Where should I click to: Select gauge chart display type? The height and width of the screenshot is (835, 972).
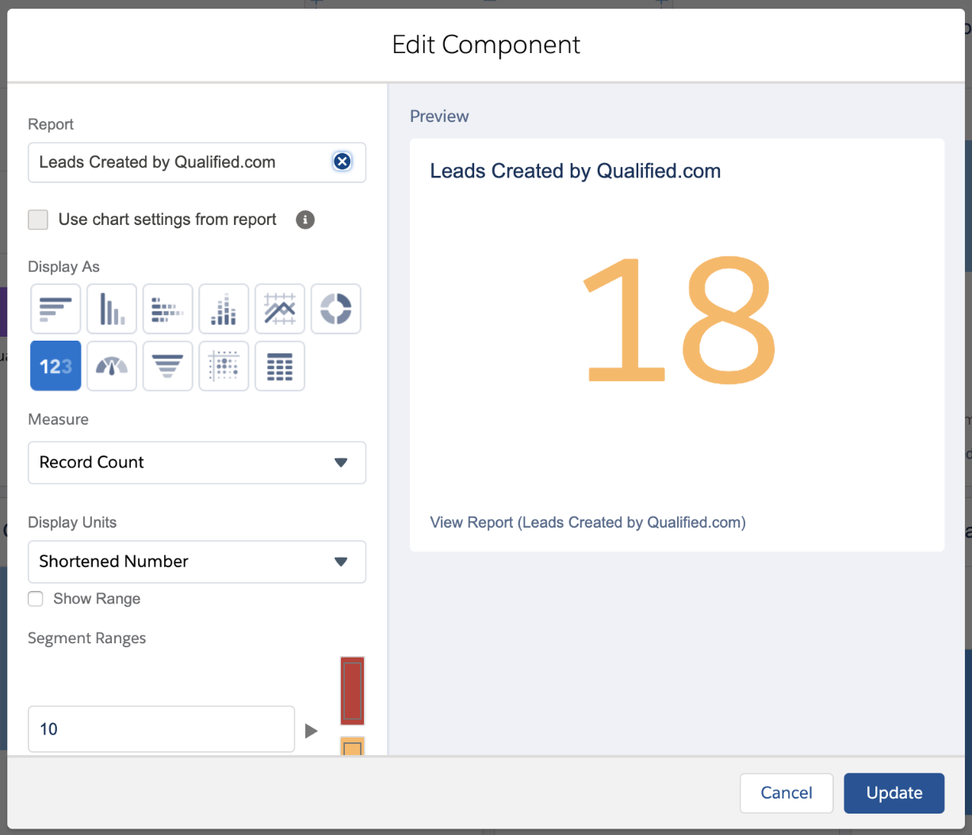[x=112, y=366]
